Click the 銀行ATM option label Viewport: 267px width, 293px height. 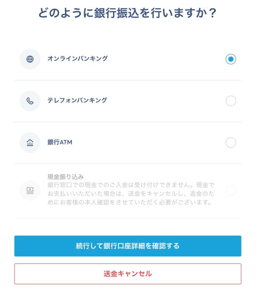coord(60,143)
